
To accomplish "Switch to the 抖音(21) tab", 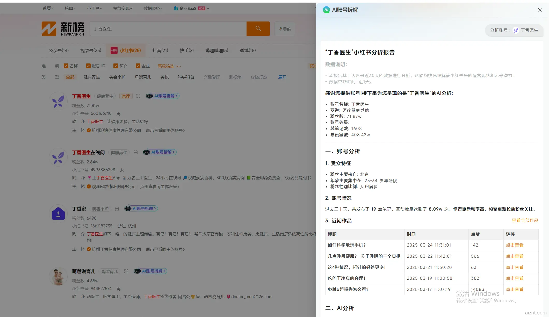I will point(160,51).
